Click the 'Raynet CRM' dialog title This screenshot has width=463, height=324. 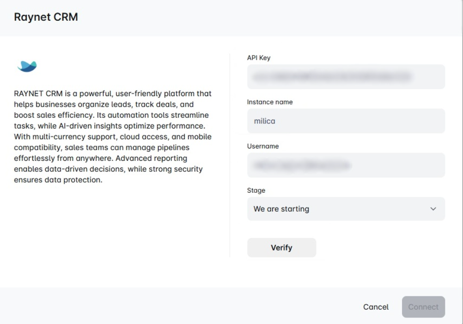46,18
